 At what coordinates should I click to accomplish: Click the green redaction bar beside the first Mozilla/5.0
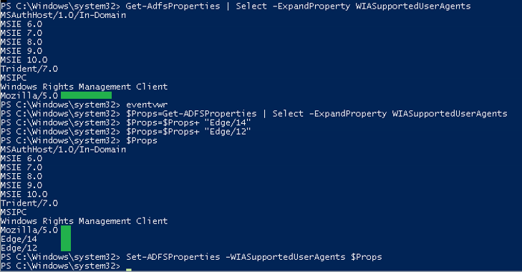[86, 95]
